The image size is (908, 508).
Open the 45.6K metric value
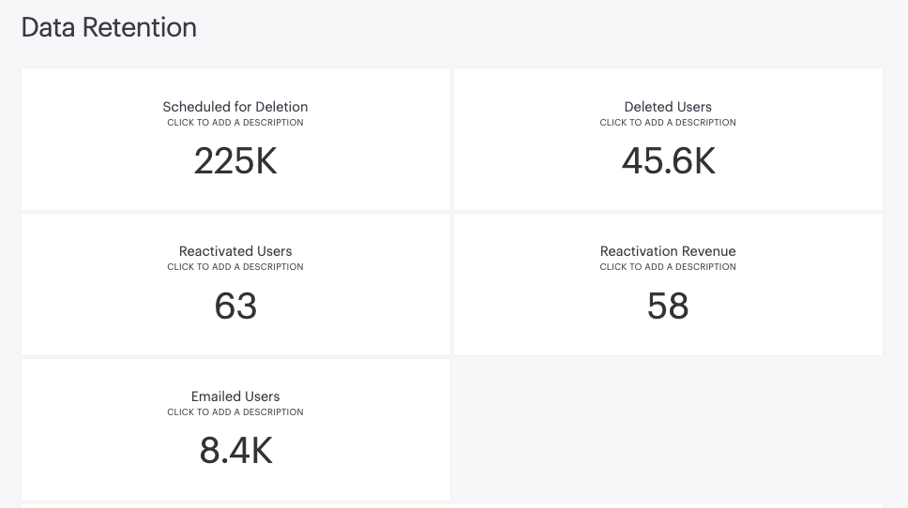click(x=668, y=161)
